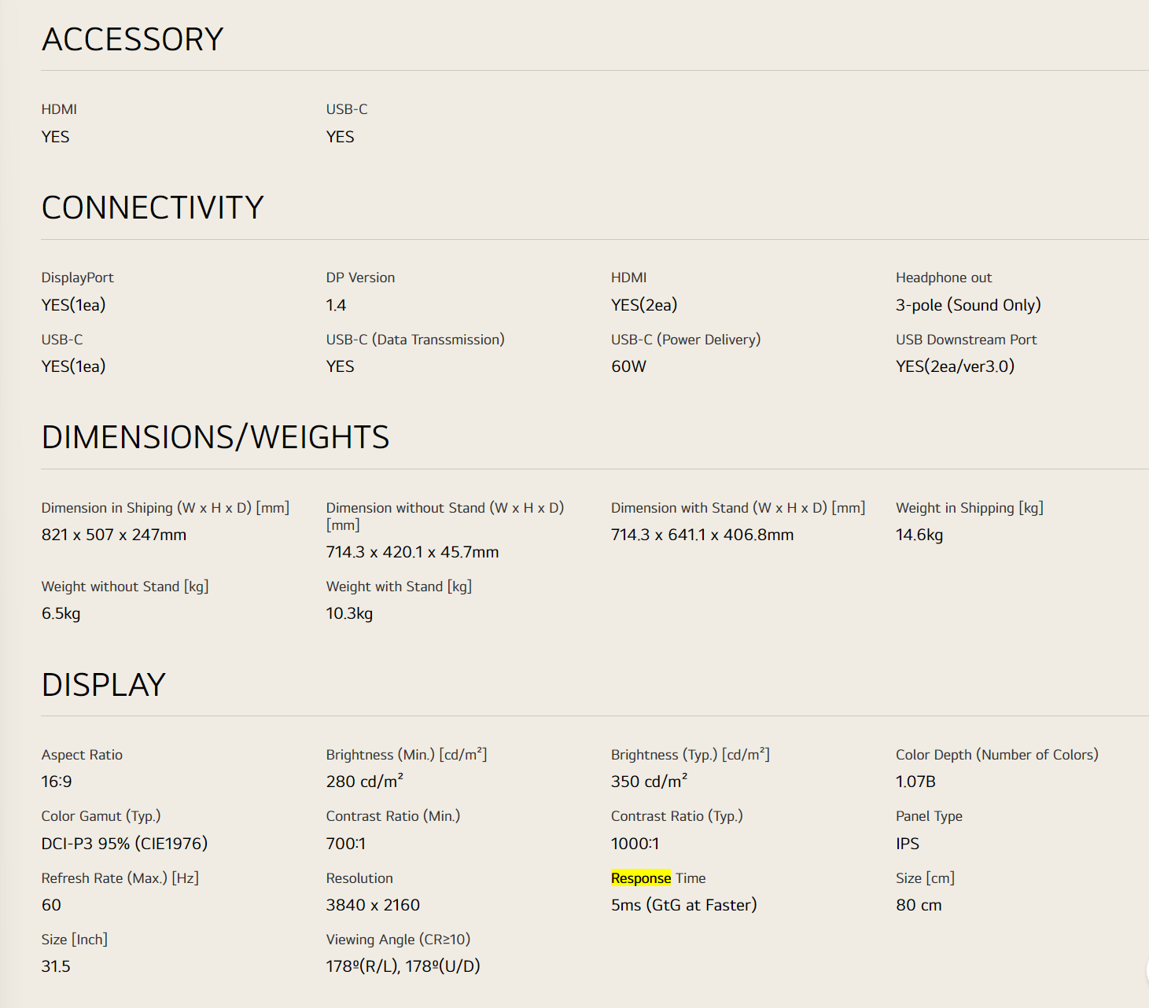Select the contrast ratio "700:1"
The width and height of the screenshot is (1149, 1008).
coord(346,844)
